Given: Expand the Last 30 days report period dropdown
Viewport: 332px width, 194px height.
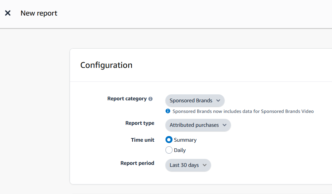Looking at the screenshot, I should point(188,165).
